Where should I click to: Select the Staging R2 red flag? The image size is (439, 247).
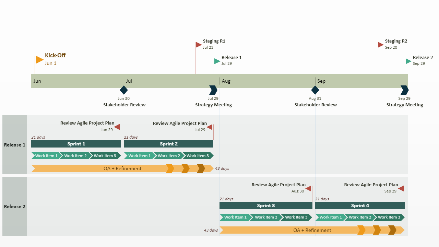(380, 45)
